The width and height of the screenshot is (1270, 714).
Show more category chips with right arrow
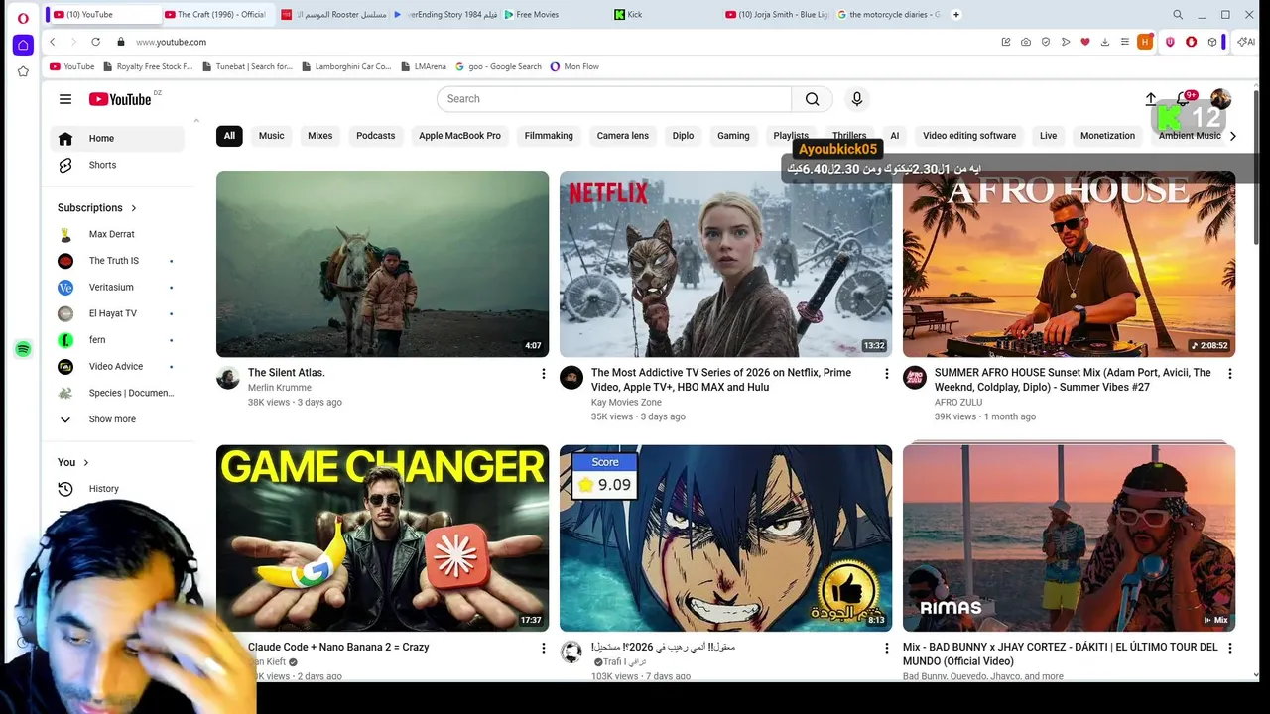(x=1232, y=136)
